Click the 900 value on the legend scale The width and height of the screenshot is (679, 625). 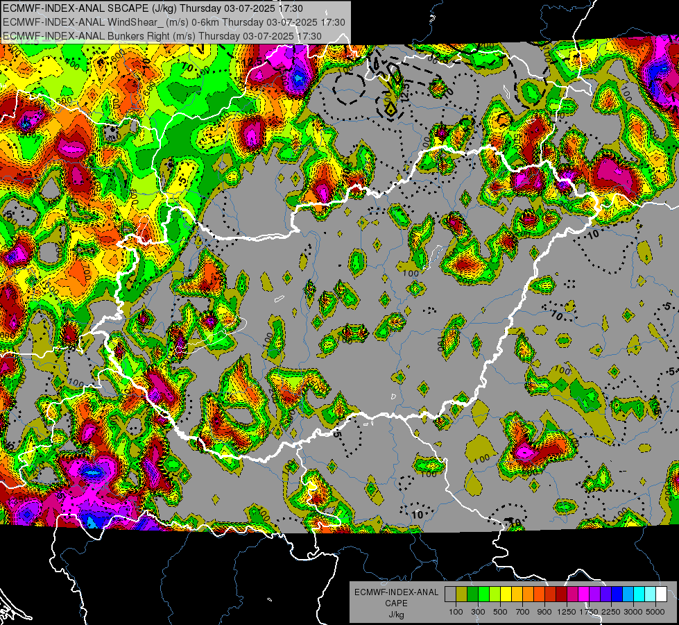tap(544, 612)
